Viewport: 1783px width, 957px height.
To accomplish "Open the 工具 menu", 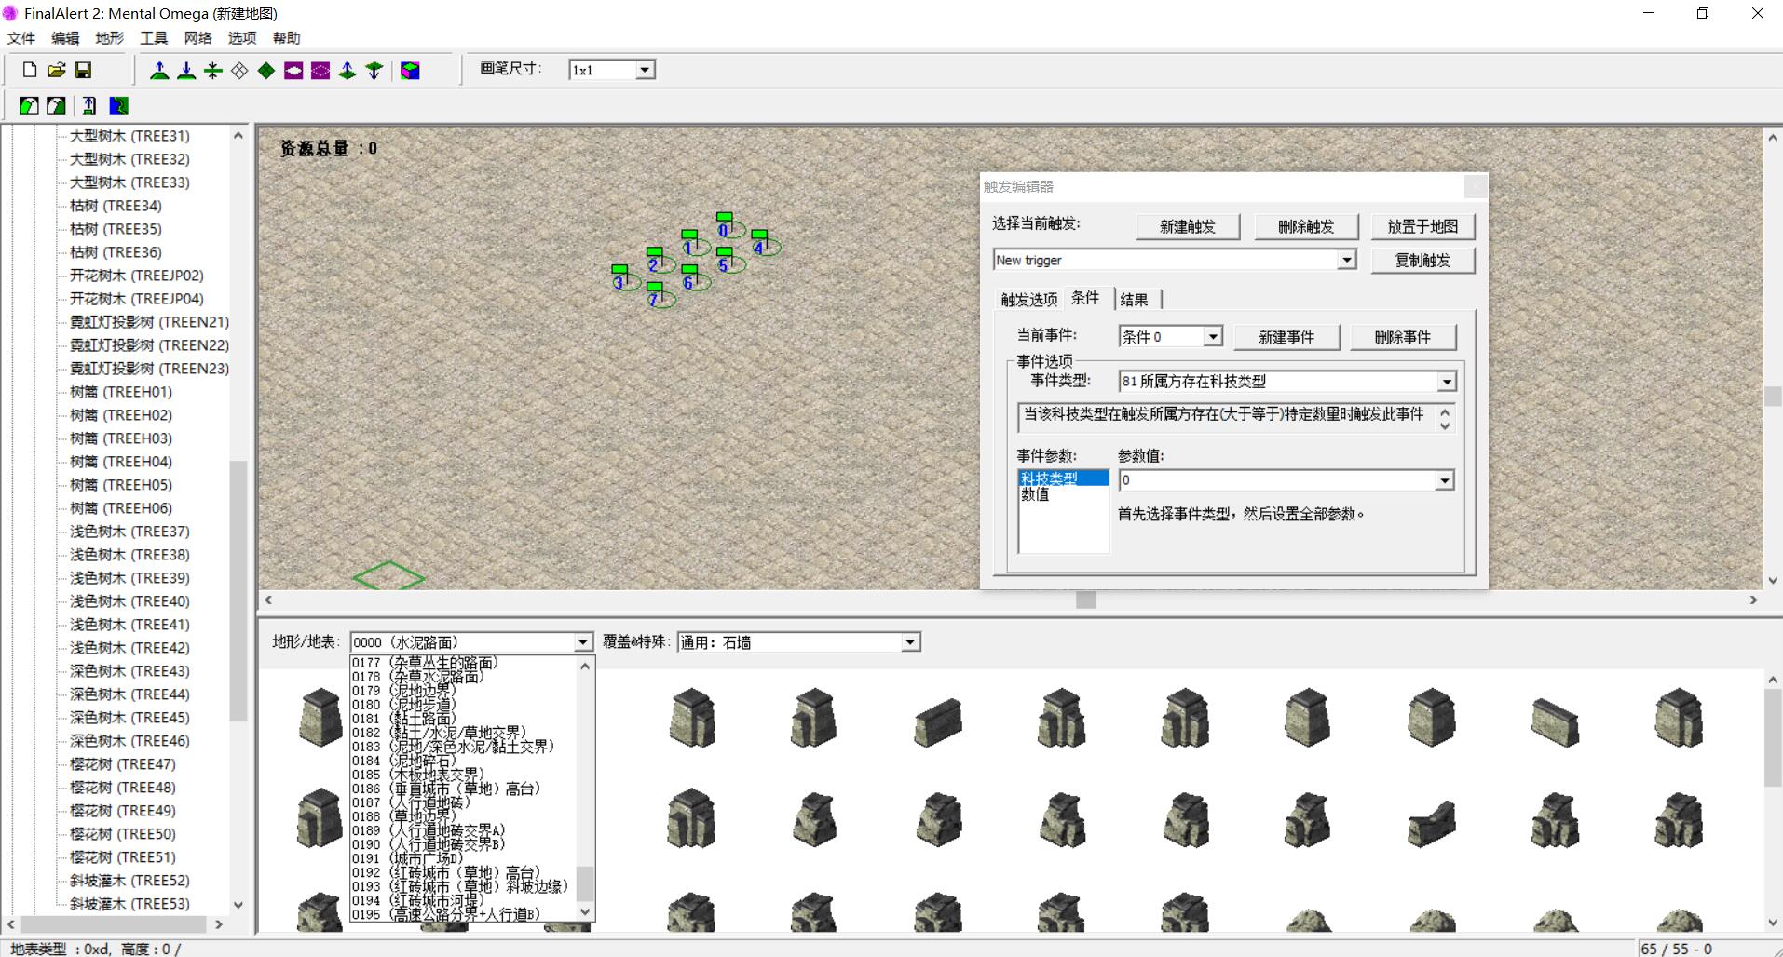I will 154,38.
